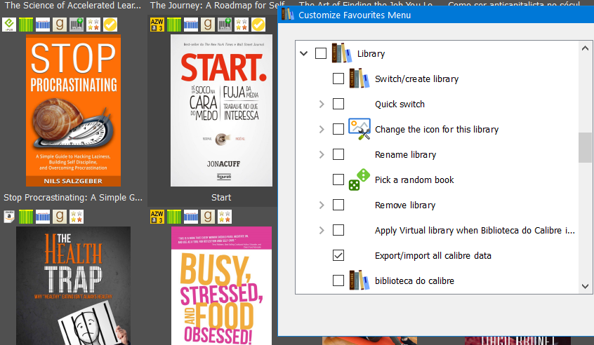This screenshot has height=345, width=594.
Task: Click the MOBI format emblem above The Health Trap
Action: pyautogui.click(x=9, y=217)
